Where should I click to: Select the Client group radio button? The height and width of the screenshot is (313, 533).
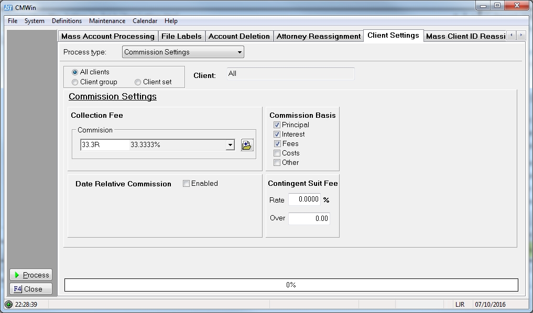(75, 82)
